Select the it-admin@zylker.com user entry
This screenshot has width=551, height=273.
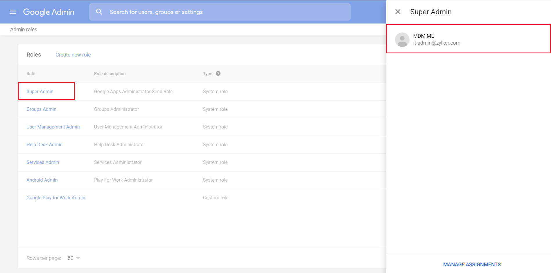point(437,43)
